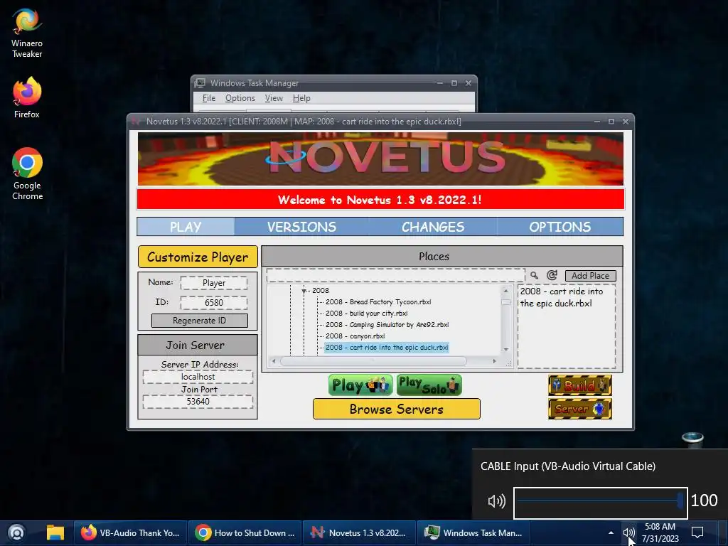Click the Build button

coord(580,385)
